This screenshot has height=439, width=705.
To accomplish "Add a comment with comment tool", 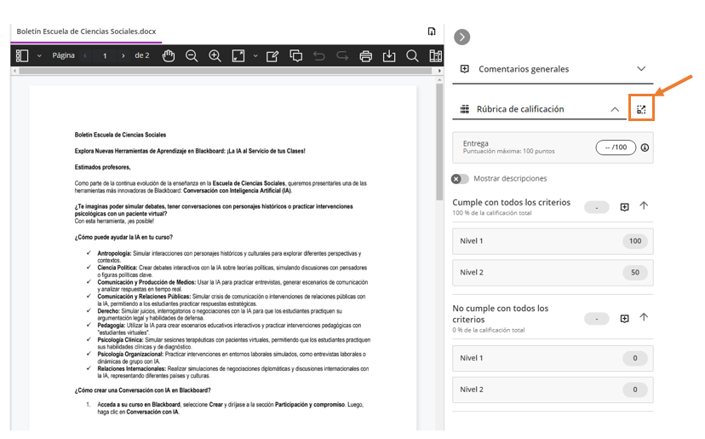I will click(295, 55).
